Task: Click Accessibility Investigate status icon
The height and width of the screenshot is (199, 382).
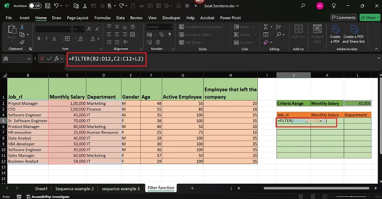Action: tap(28, 196)
